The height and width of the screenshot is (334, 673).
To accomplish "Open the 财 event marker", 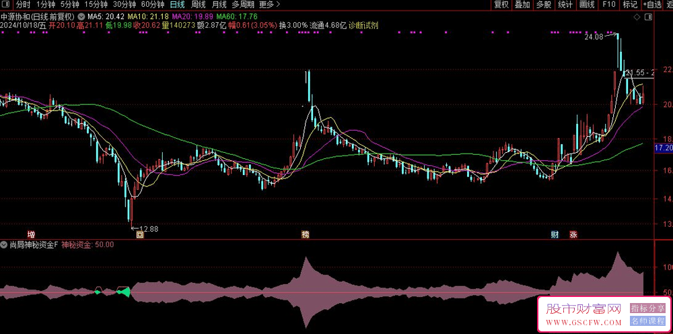I will pyautogui.click(x=555, y=235).
